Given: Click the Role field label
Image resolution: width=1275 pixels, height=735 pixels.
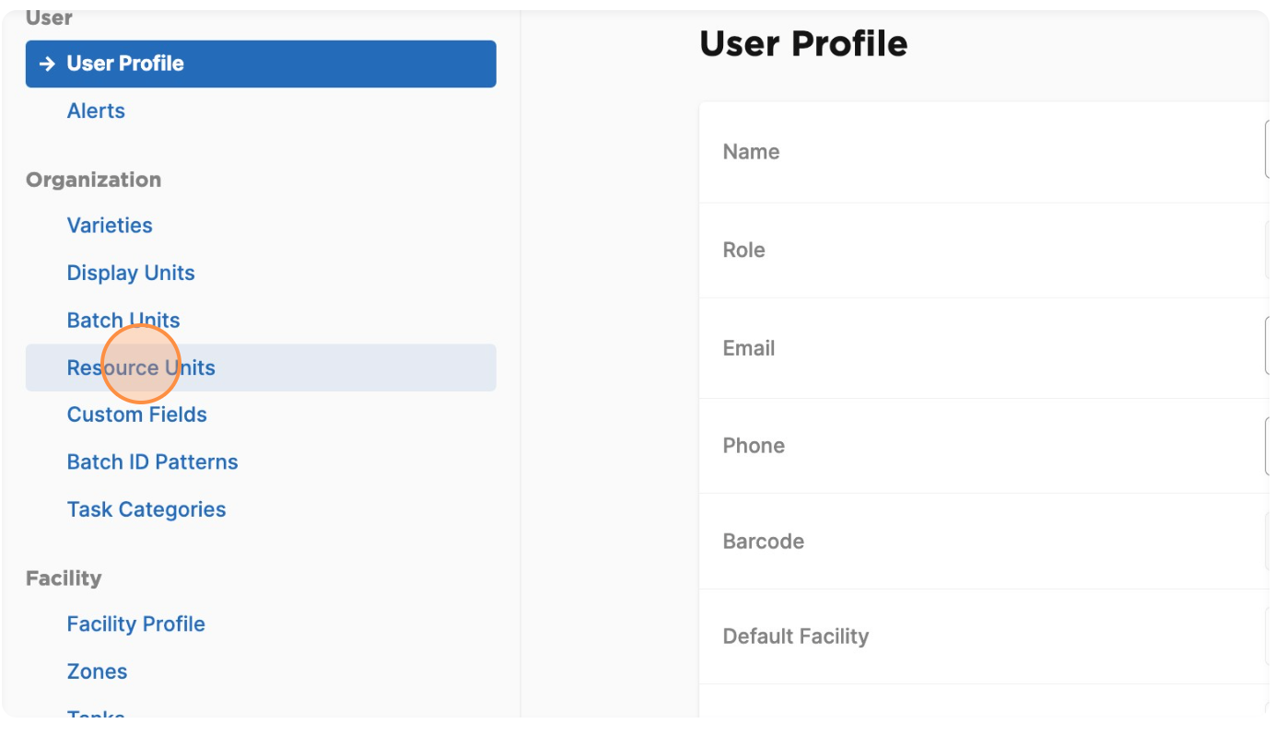Looking at the screenshot, I should tap(744, 251).
